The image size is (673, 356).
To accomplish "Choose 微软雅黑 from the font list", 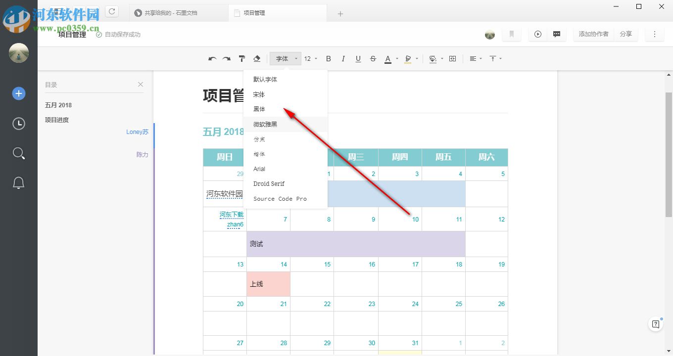I will click(286, 124).
